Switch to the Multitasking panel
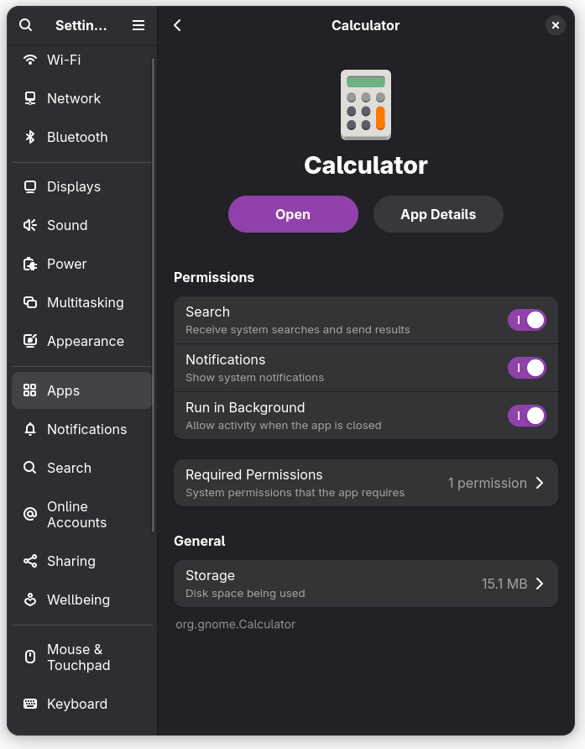 pyautogui.click(x=85, y=302)
